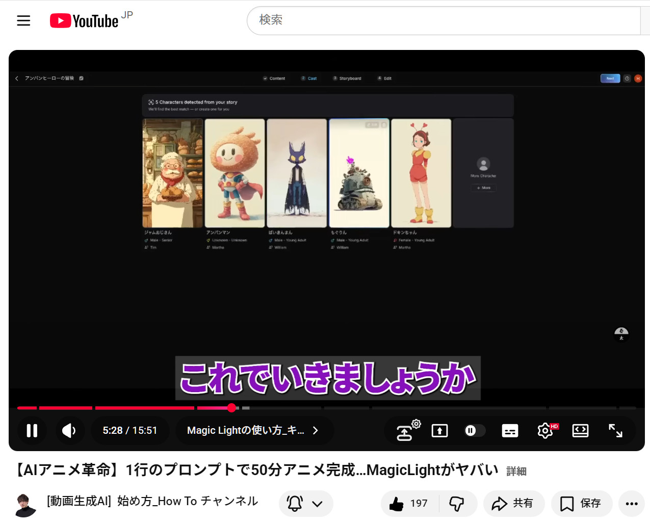Viewport: 650px width, 523px height.
Task: Open the stable volume settings icon
Action: click(x=406, y=432)
